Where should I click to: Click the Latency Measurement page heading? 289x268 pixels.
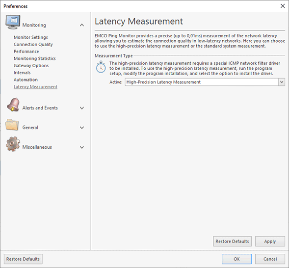pos(138,21)
